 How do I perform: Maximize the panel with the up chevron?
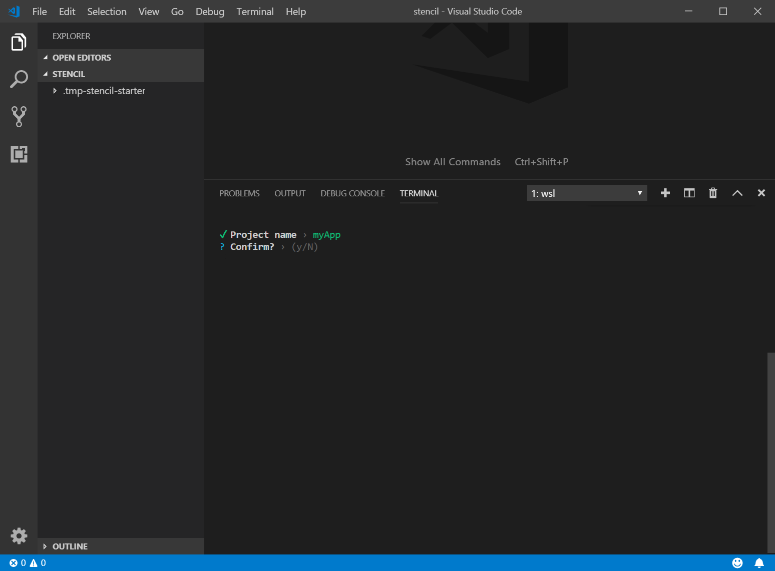tap(737, 193)
